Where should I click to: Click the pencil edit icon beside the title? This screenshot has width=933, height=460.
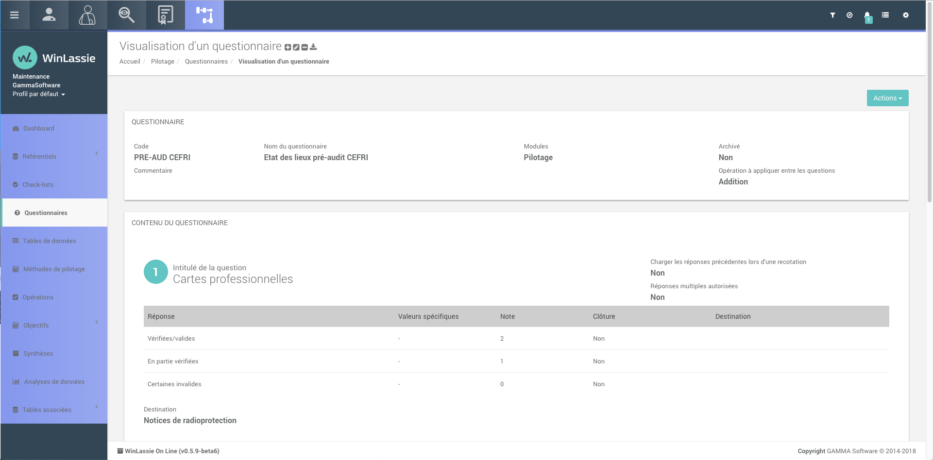296,47
